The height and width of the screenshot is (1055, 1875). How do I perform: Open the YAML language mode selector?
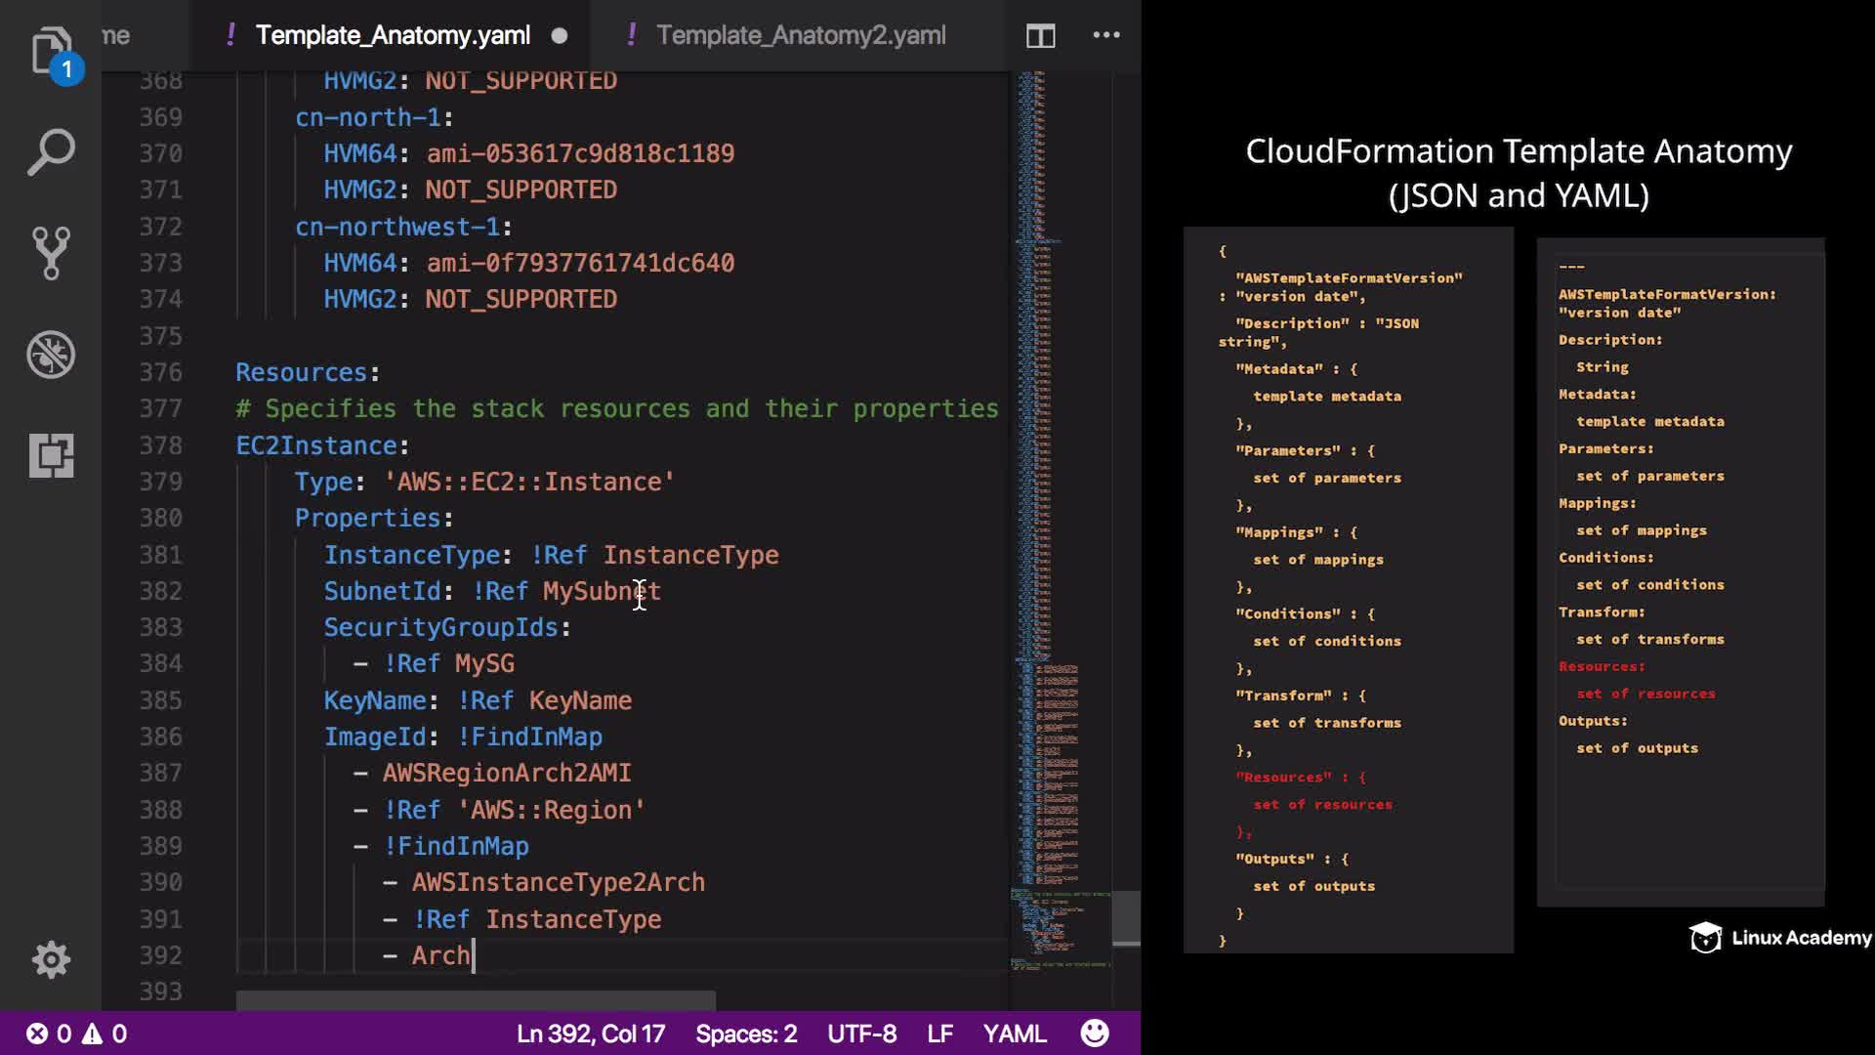(1014, 1034)
